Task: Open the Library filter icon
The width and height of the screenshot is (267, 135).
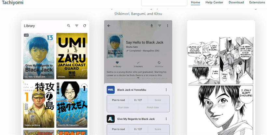Action: click(77, 26)
